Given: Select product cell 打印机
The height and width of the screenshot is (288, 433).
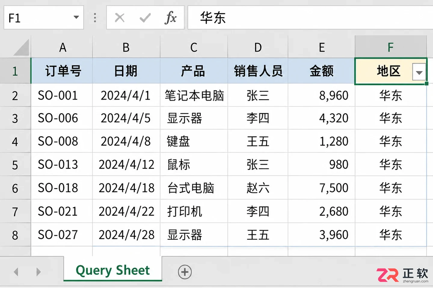Looking at the screenshot, I should 194,211.
